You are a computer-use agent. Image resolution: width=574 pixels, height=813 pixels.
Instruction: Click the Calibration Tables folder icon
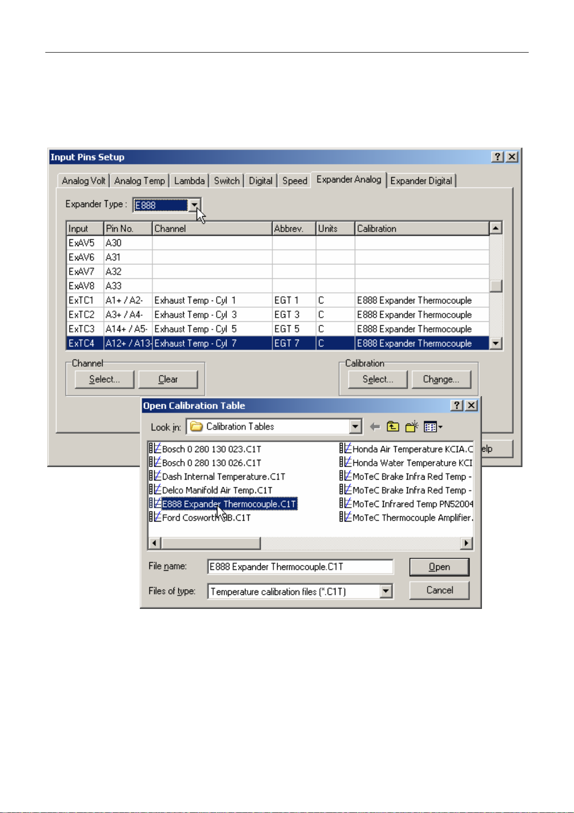196,427
